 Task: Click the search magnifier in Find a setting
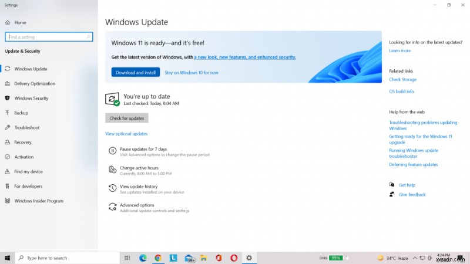89,37
